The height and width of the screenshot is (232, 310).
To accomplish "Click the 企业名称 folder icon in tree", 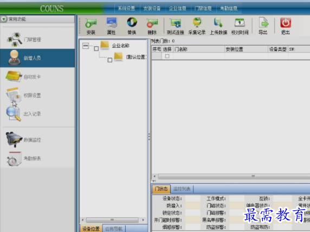I will click(105, 46).
